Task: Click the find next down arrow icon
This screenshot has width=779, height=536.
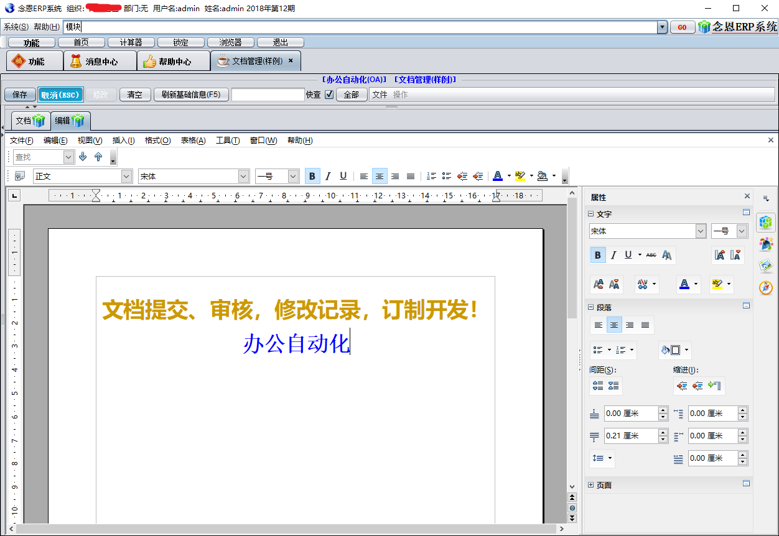Action: pos(83,157)
